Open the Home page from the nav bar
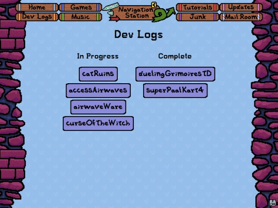278x208 pixels. (37, 7)
